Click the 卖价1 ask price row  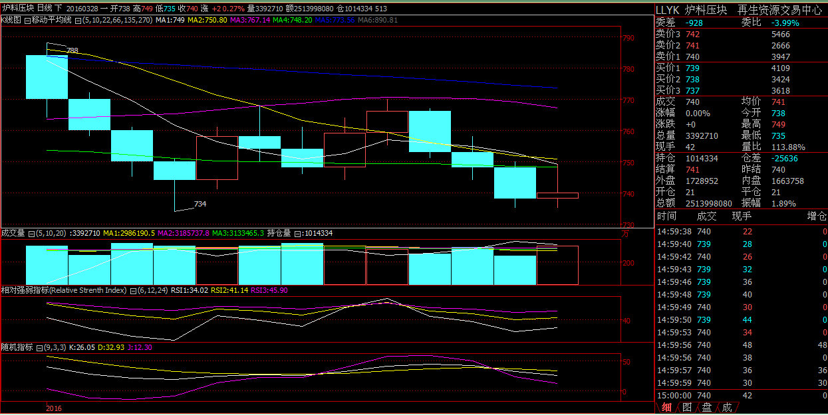(668, 56)
